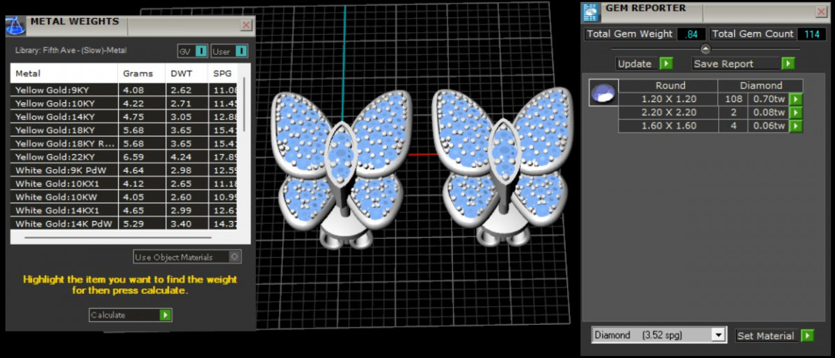The image size is (835, 358).
Task: Select the White Gold:14KX1 row
Action: click(124, 210)
